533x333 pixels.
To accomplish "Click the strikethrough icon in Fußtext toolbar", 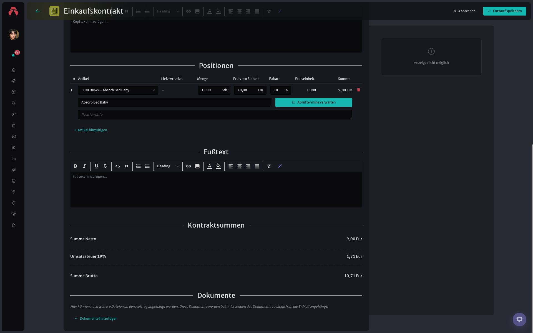I will 105,166.
